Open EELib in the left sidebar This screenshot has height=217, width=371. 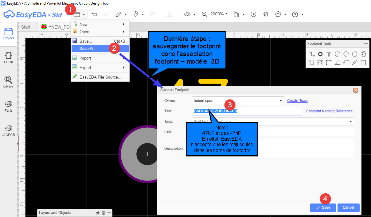[9, 57]
